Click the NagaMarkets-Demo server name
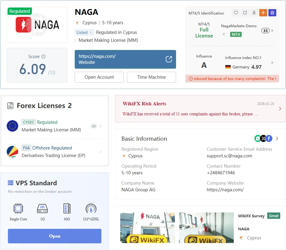Image resolution: width=286 pixels, height=250 pixels. 239,26
